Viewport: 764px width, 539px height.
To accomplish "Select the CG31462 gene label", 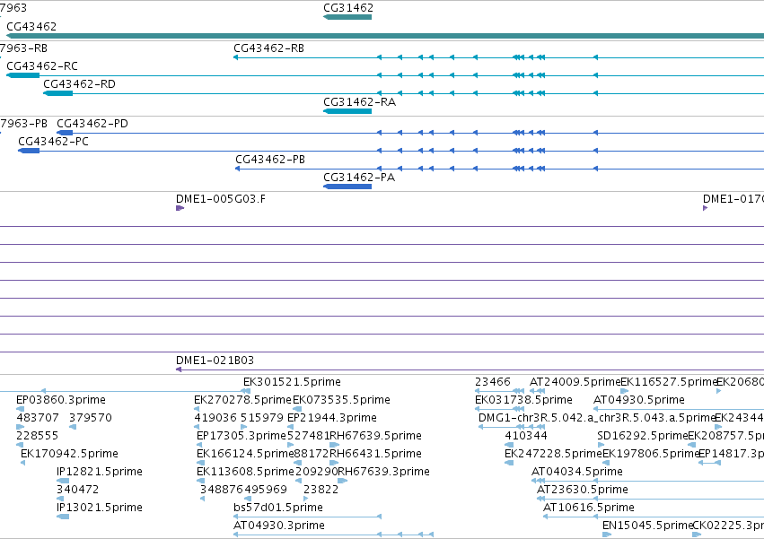I will click(348, 8).
